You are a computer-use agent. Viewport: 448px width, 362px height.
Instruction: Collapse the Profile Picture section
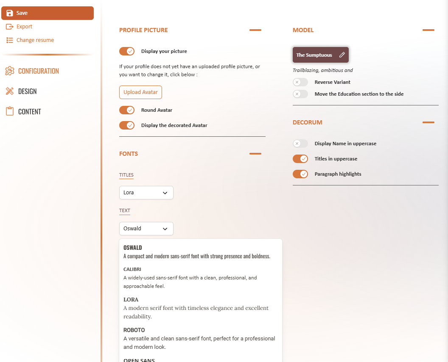255,30
